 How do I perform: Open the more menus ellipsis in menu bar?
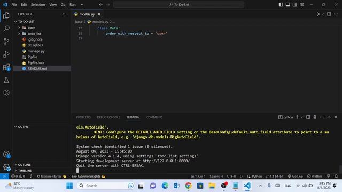(83, 5)
